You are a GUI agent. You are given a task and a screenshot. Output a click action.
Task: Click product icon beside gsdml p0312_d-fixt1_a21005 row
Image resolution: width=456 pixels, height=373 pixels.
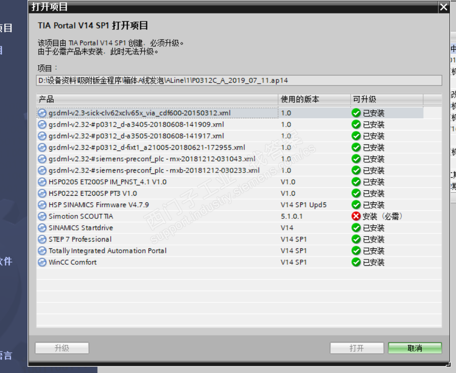coord(42,147)
